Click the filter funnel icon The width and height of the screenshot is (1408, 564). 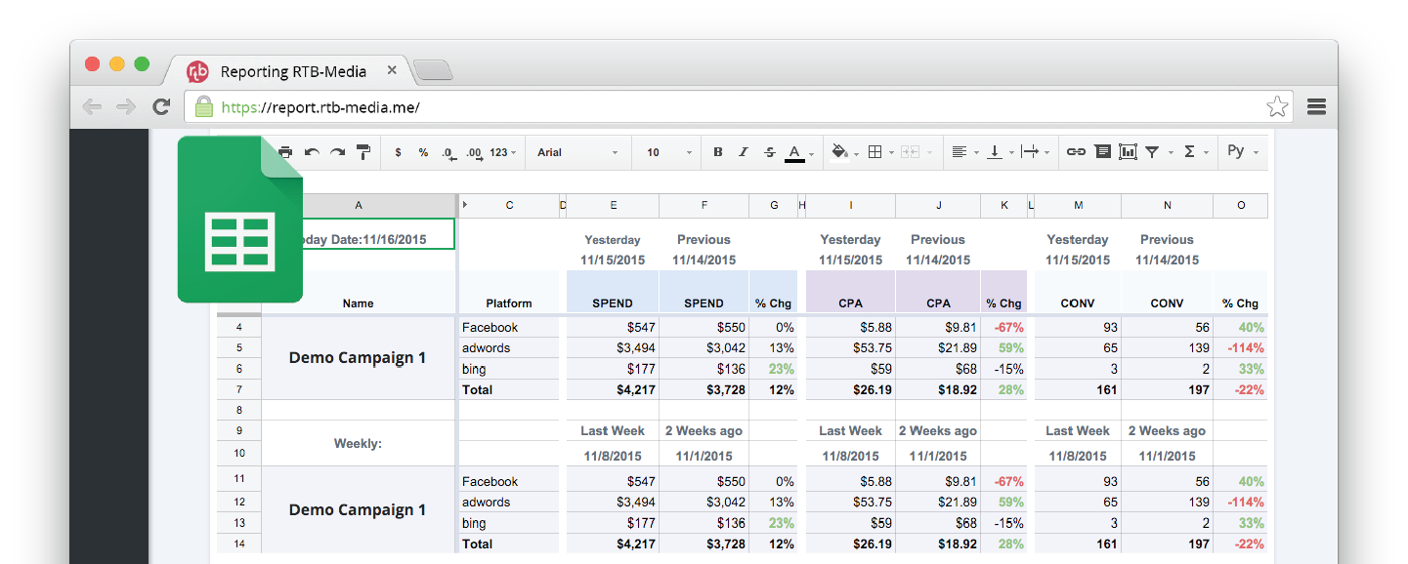coord(1153,152)
